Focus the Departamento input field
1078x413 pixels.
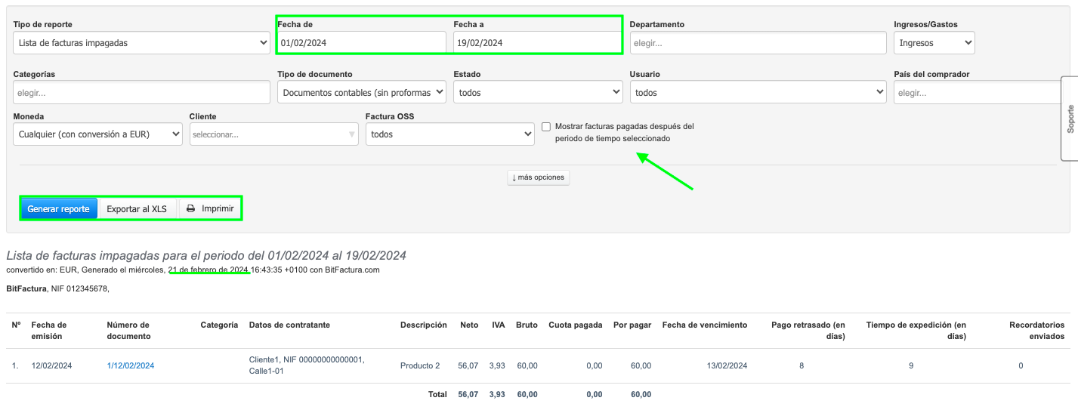click(758, 43)
